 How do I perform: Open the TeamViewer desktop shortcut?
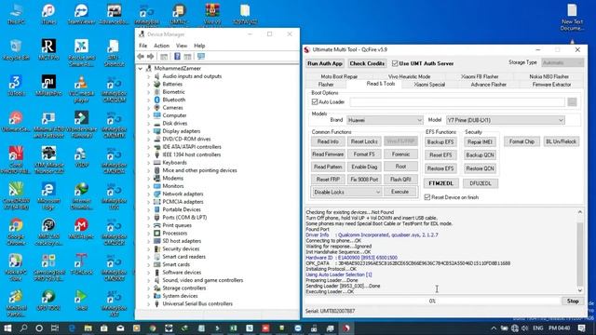pyautogui.click(x=81, y=15)
